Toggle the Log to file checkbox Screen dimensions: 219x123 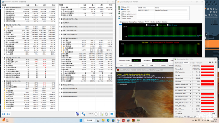click(x=176, y=114)
